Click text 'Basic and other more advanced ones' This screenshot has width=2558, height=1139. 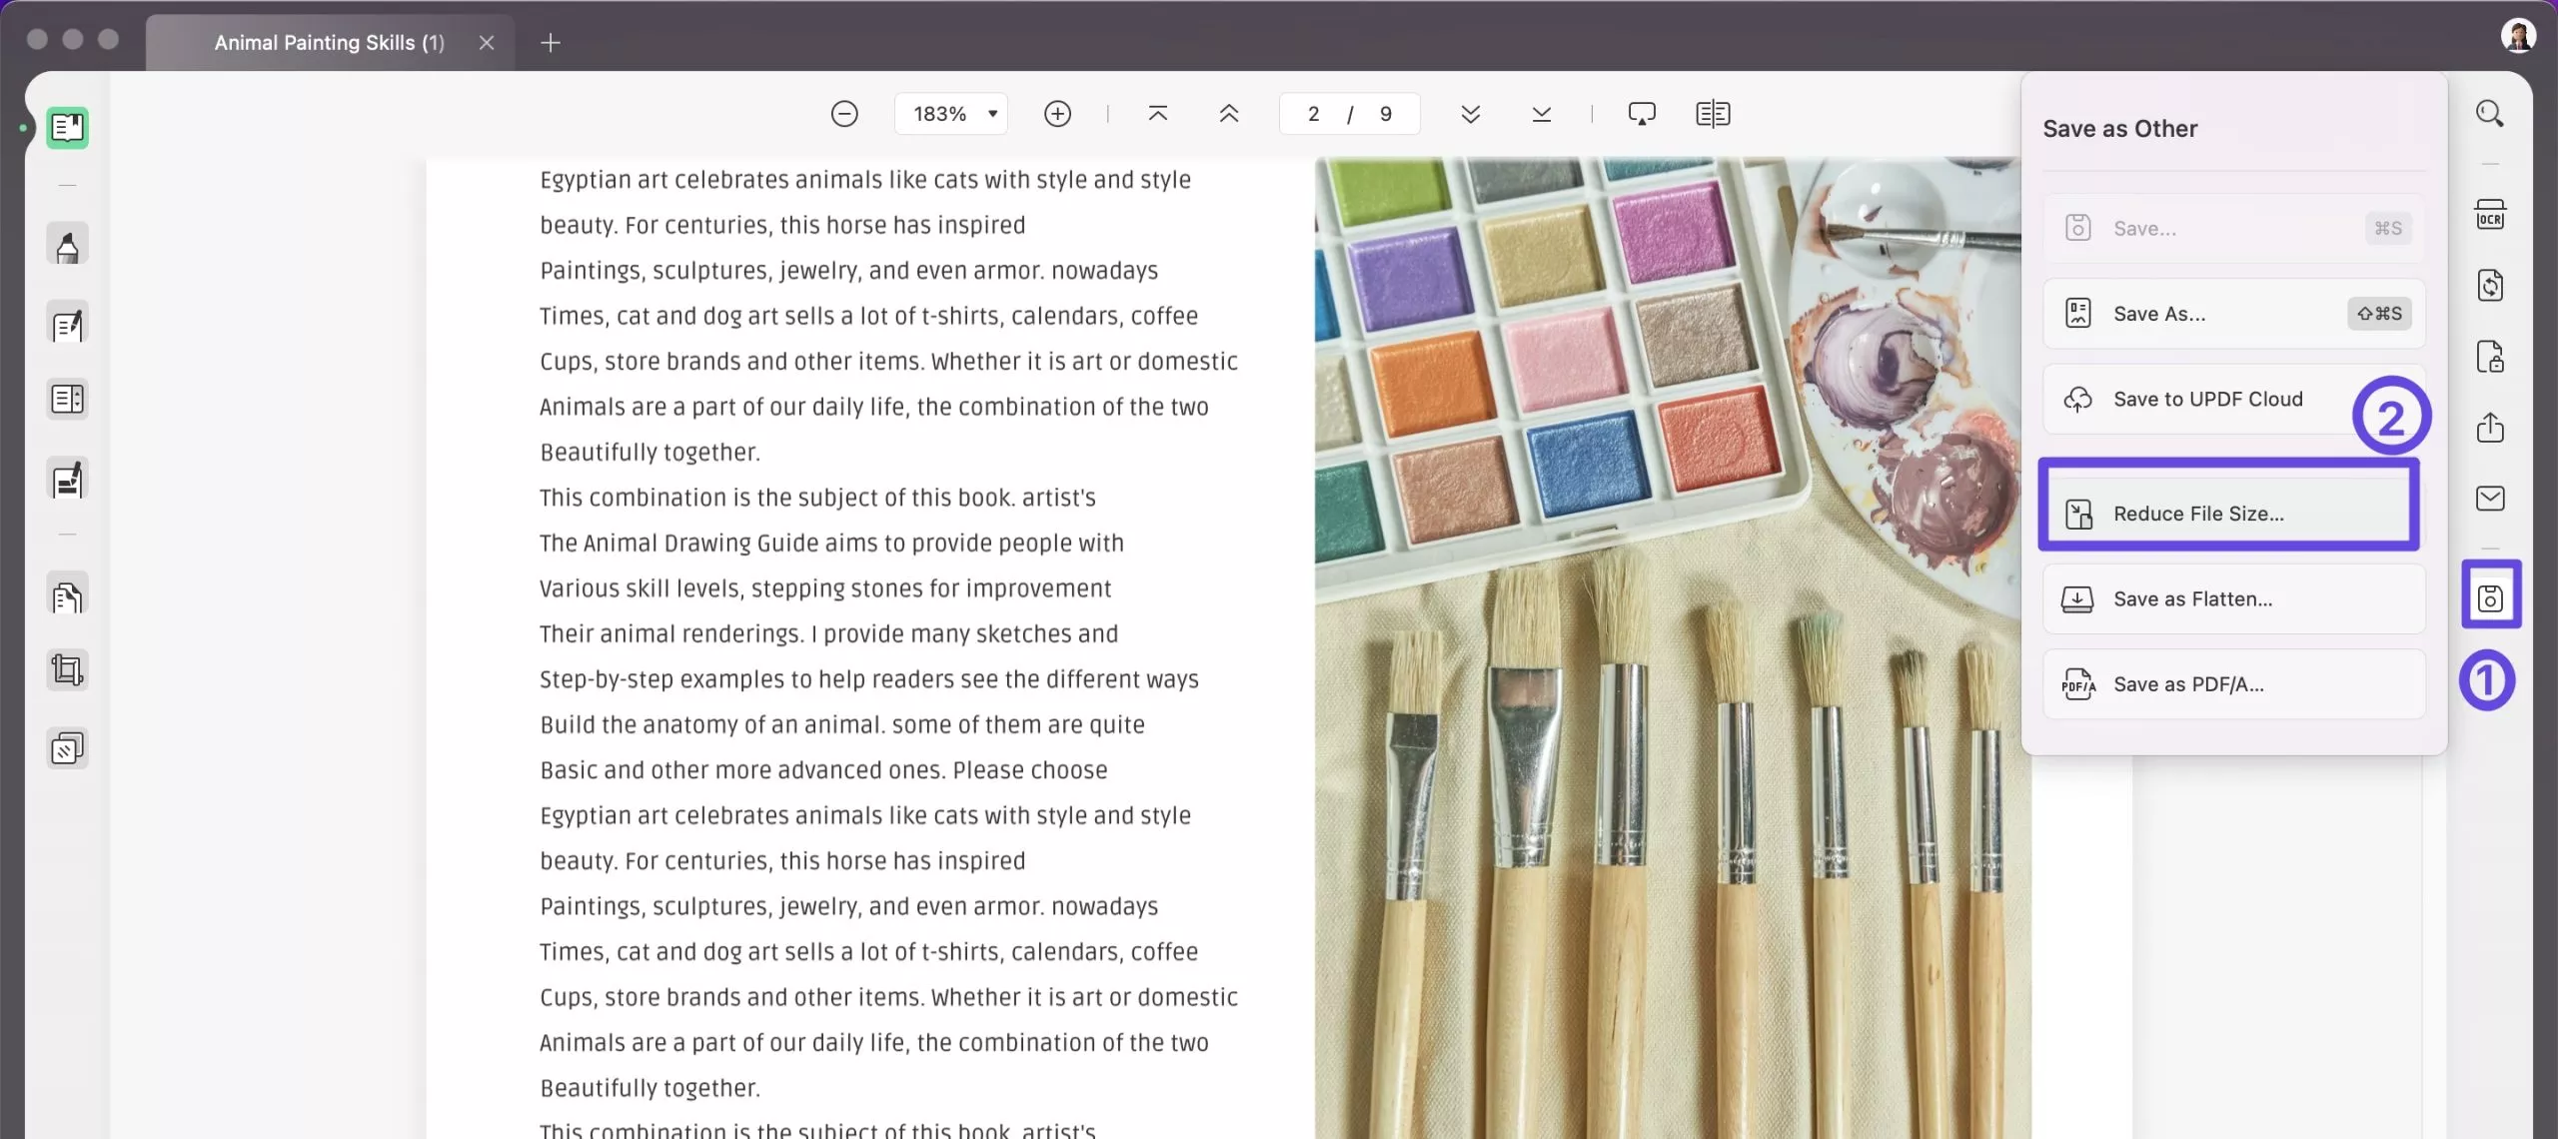point(741,770)
